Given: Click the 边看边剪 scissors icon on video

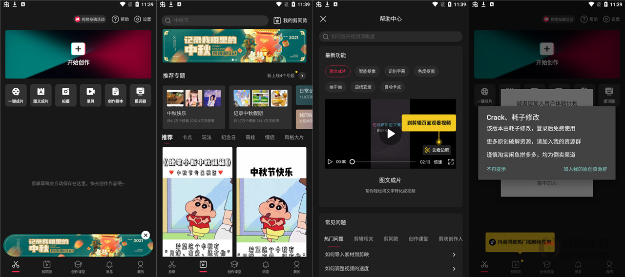Looking at the screenshot, I should [x=427, y=150].
